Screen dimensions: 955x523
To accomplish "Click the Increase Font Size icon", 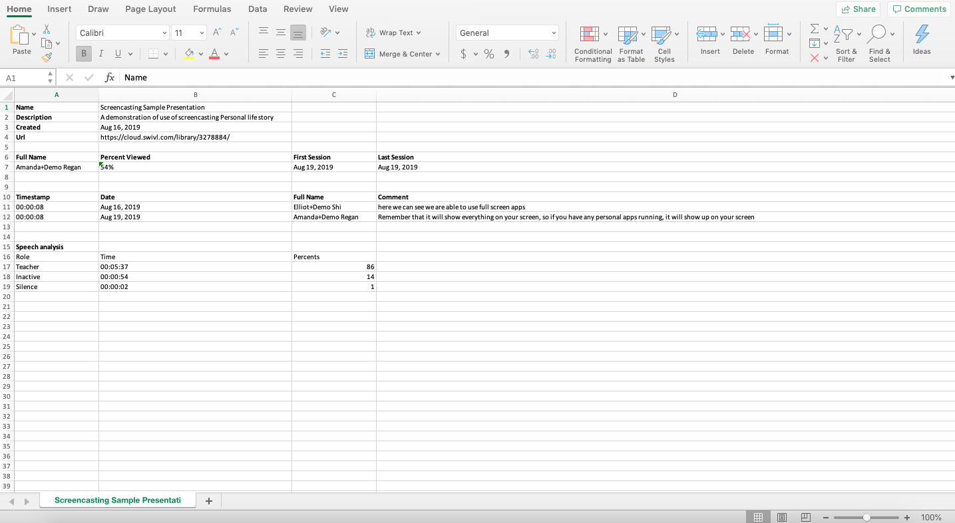I will 217,33.
